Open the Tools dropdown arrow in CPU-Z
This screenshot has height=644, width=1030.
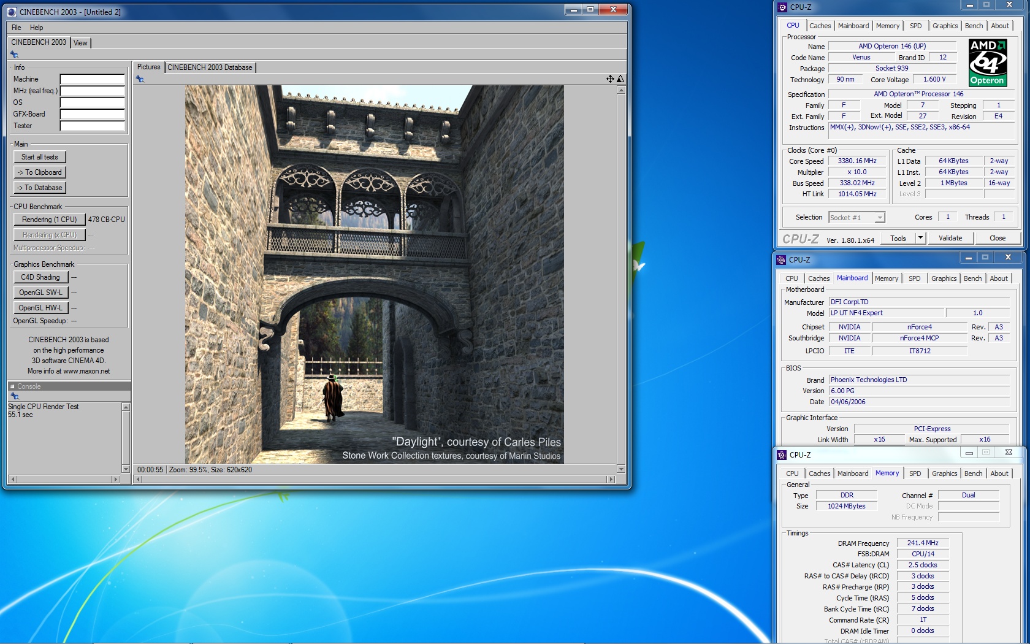(x=920, y=238)
